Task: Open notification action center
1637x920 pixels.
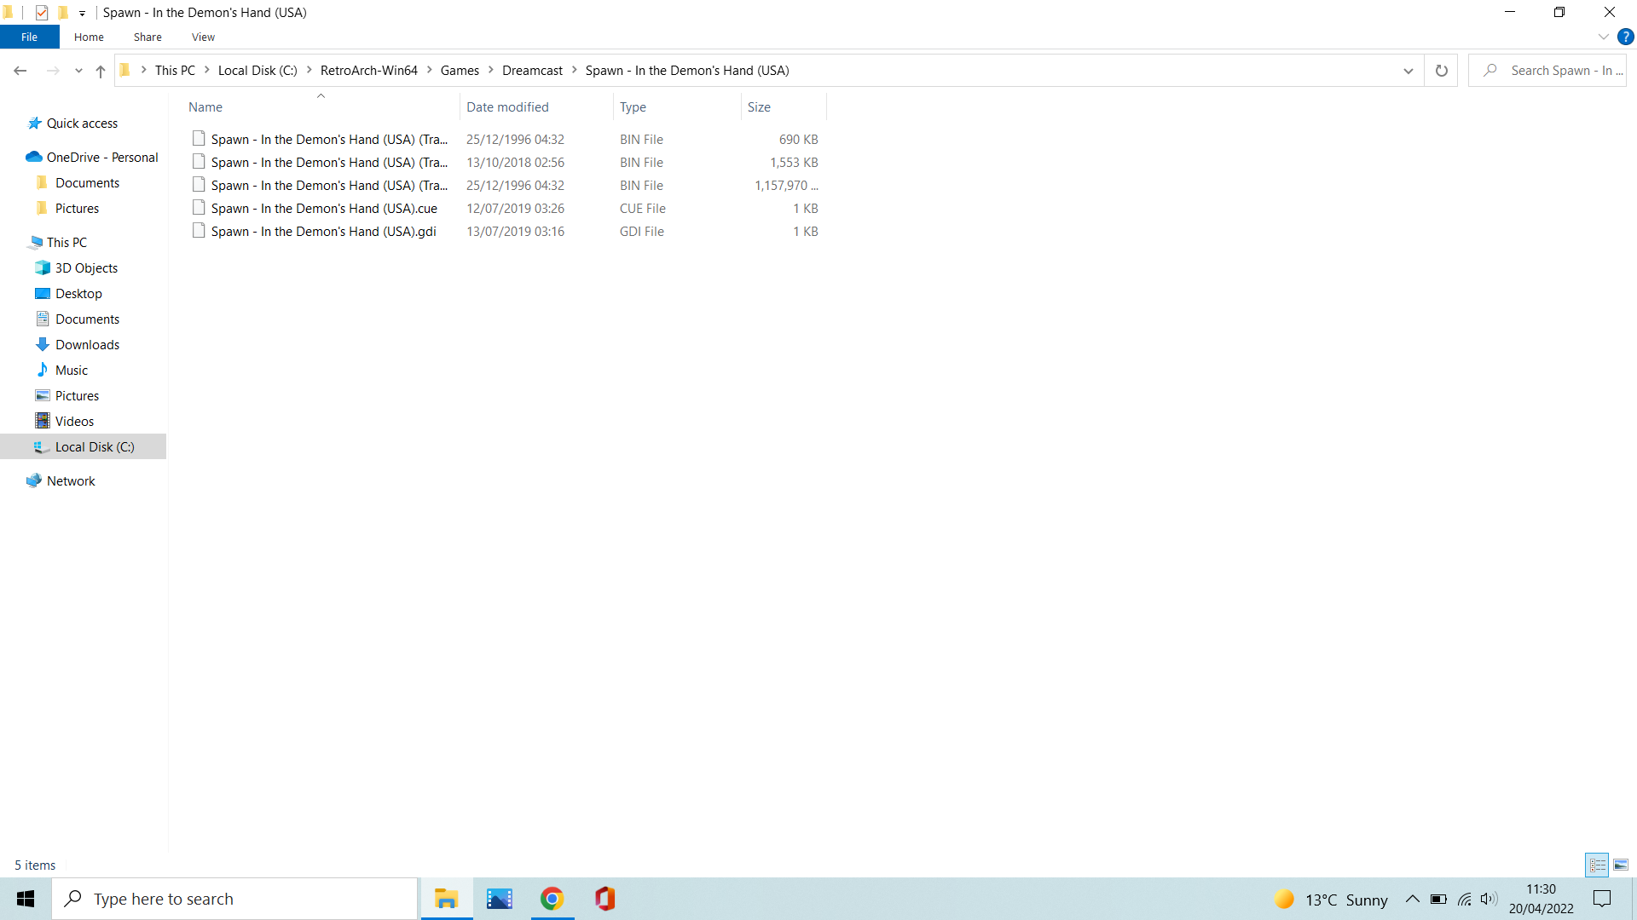Action: click(x=1602, y=899)
